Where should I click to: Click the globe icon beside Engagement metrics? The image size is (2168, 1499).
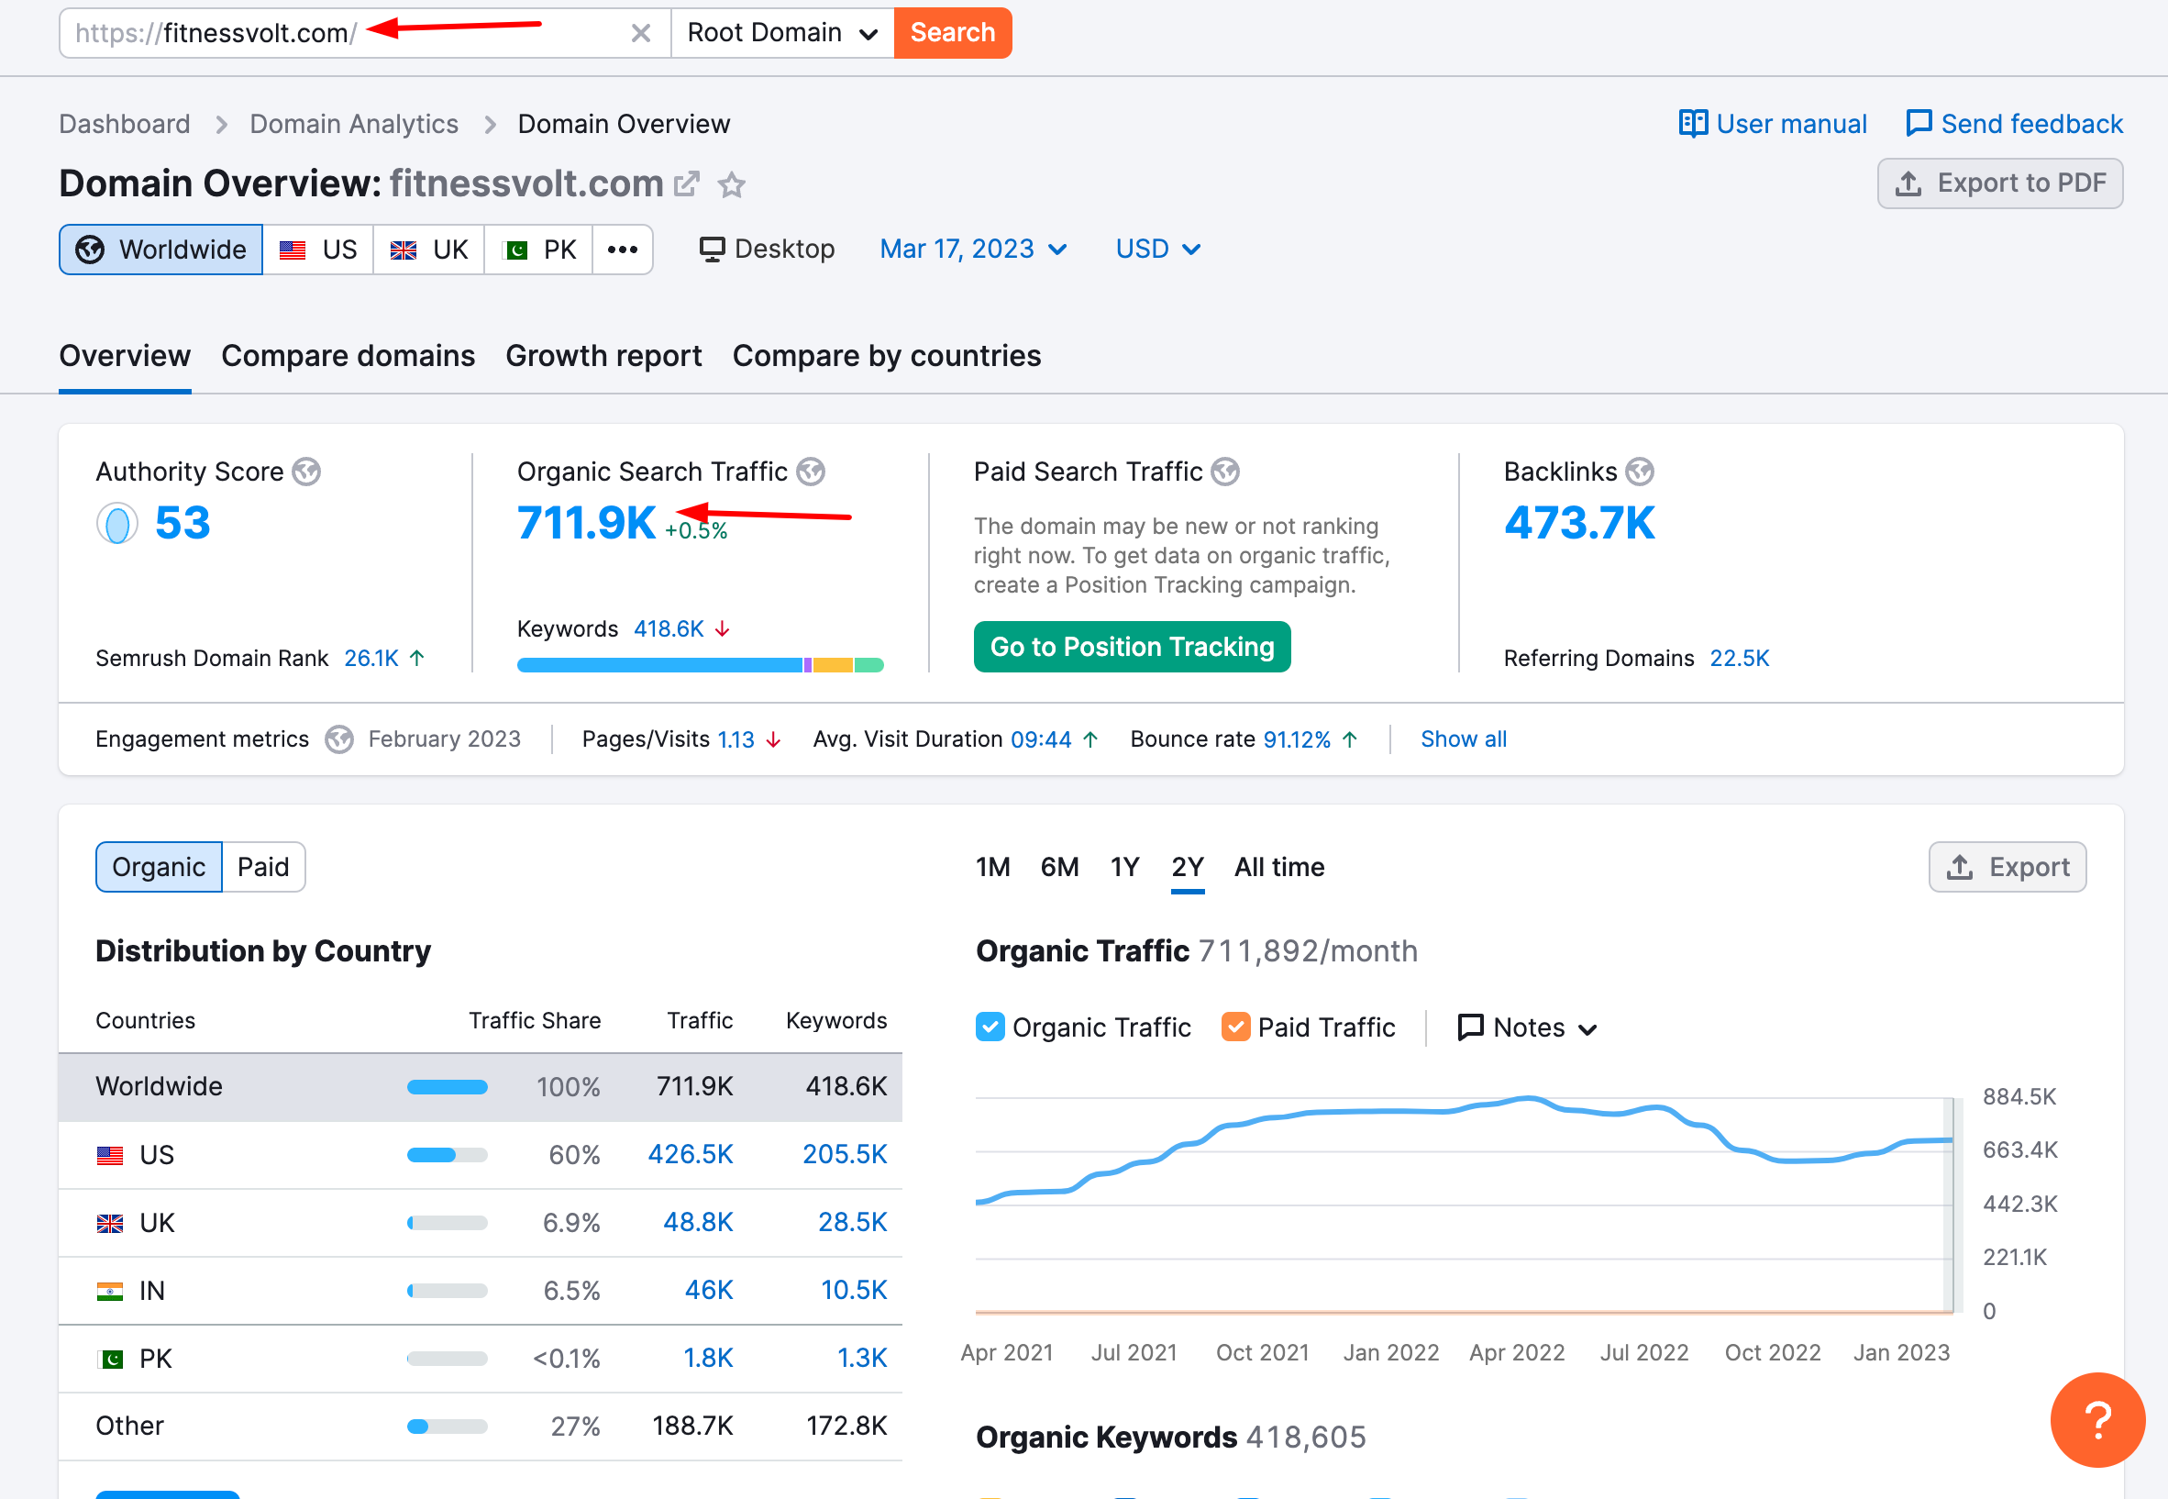click(339, 740)
